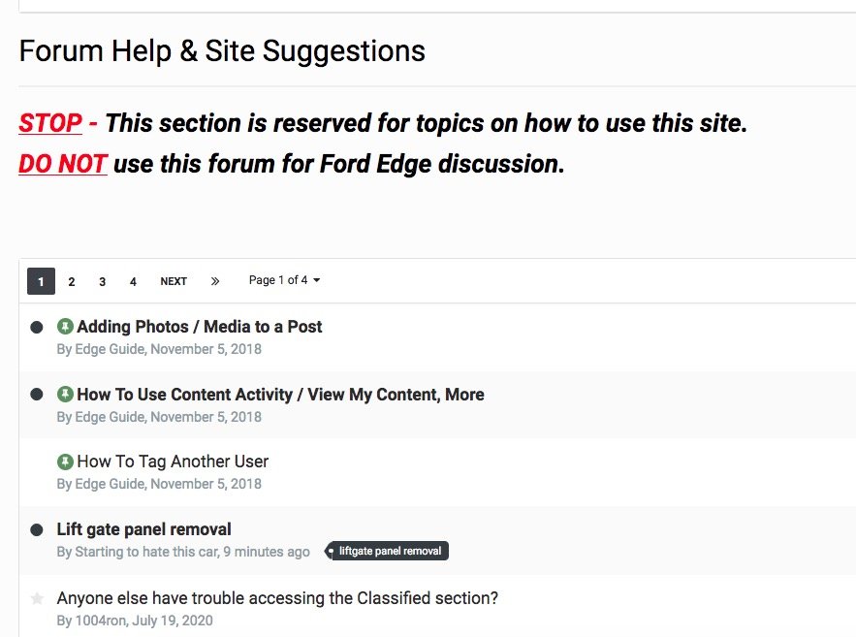Viewport: 856px width, 637px height.
Task: Click the NEXT pagination button
Action: 174,281
